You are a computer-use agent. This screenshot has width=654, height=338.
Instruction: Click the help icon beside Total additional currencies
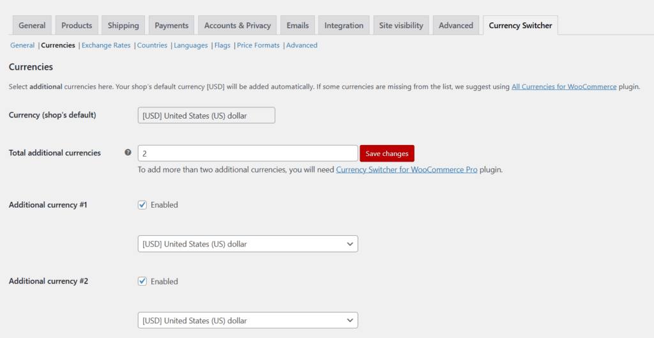click(x=128, y=152)
